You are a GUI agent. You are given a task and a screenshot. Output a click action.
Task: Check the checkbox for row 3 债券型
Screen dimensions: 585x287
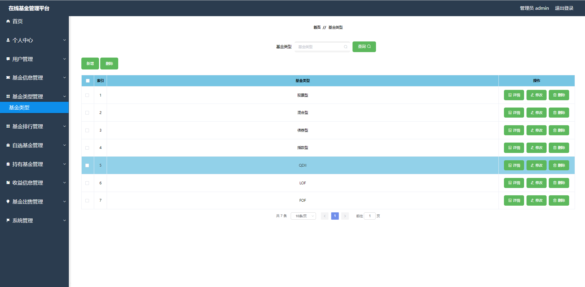tap(87, 130)
